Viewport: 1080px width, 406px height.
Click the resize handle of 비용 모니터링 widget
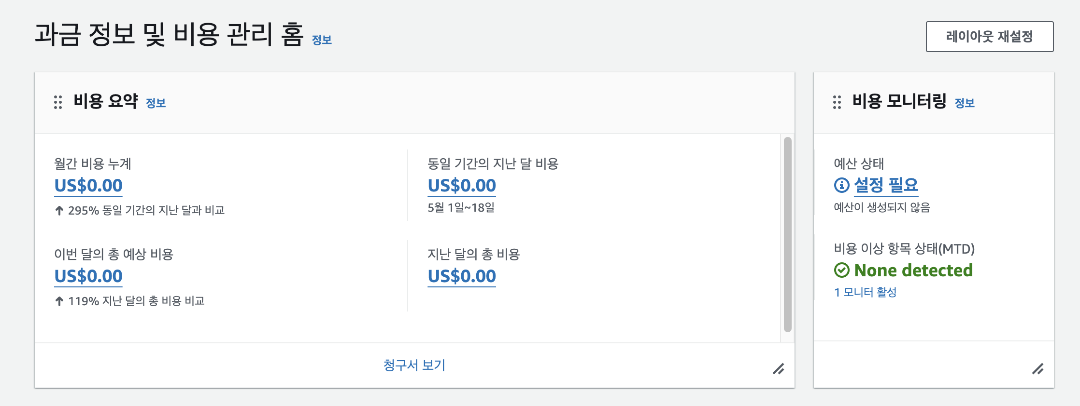point(1037,369)
